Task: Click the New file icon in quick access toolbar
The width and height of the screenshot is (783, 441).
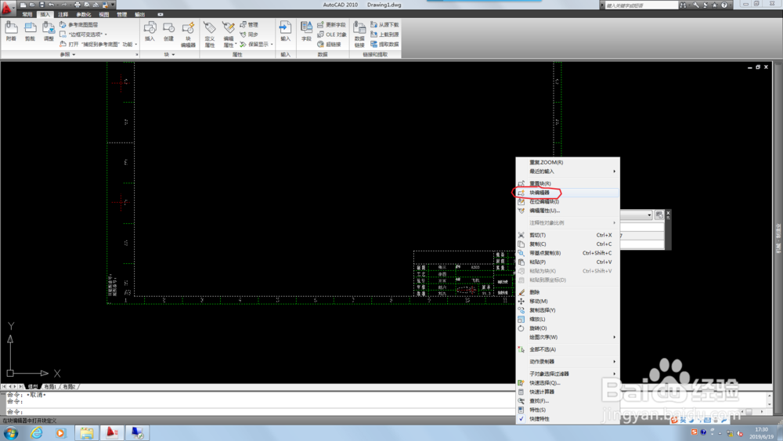Action: [x=23, y=5]
